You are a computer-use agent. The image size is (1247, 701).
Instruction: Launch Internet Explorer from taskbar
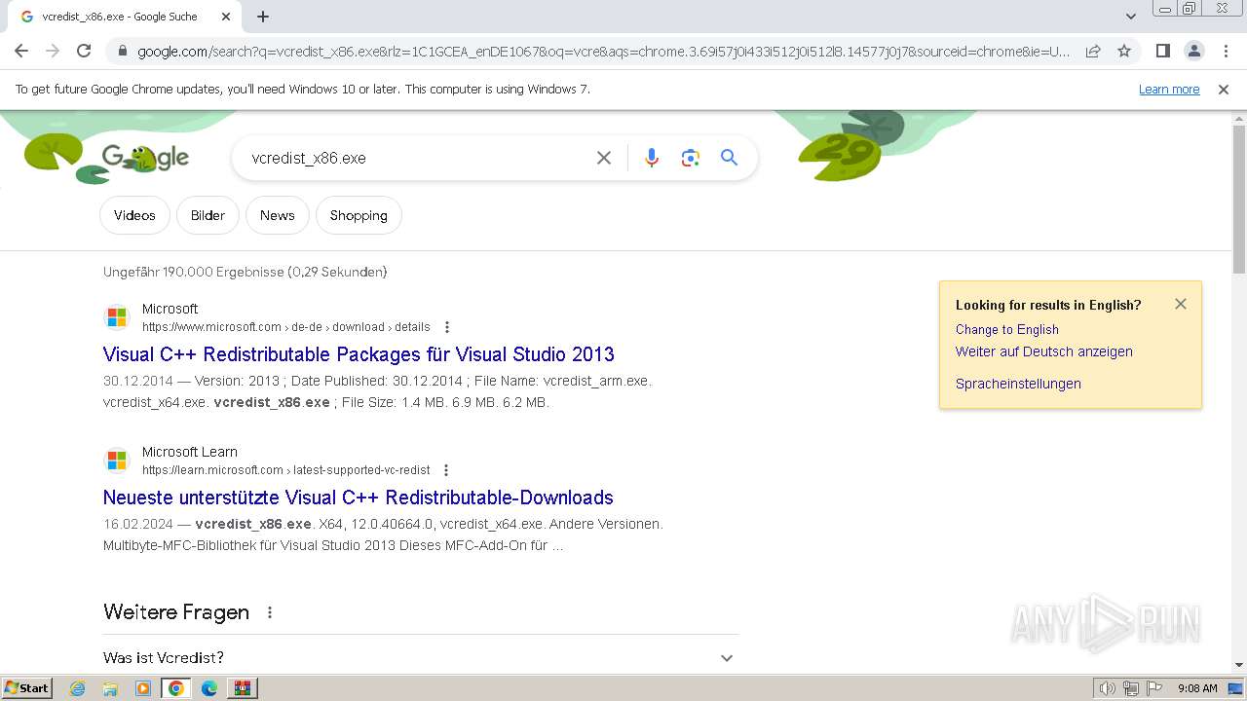78,688
